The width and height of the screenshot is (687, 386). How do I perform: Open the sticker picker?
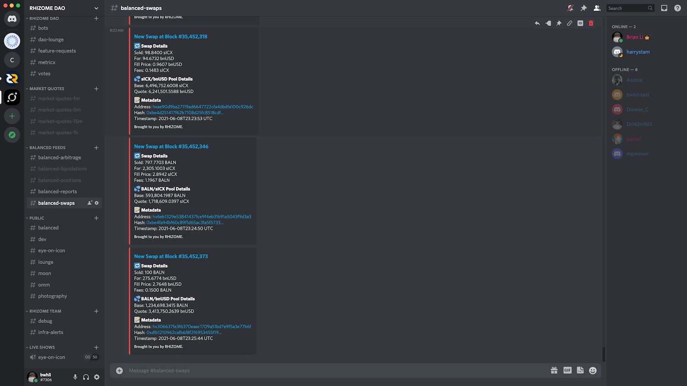(x=580, y=370)
